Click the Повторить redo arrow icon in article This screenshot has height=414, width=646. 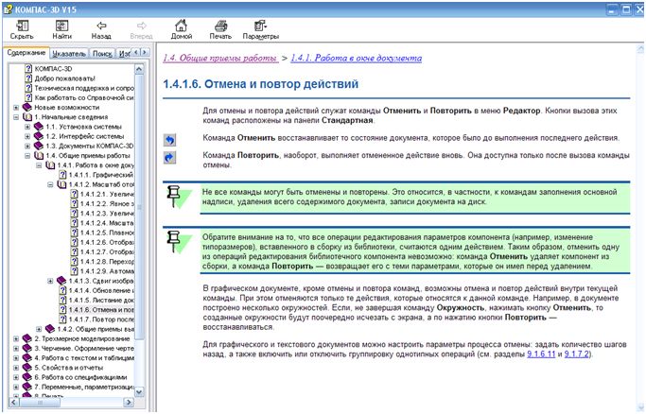click(x=169, y=158)
